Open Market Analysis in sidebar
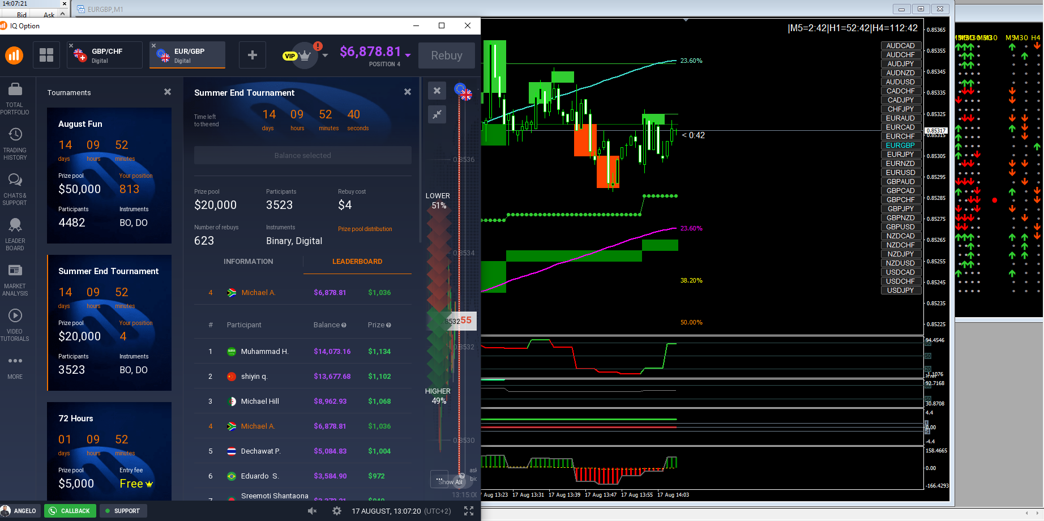This screenshot has height=521, width=1044. coord(15,280)
